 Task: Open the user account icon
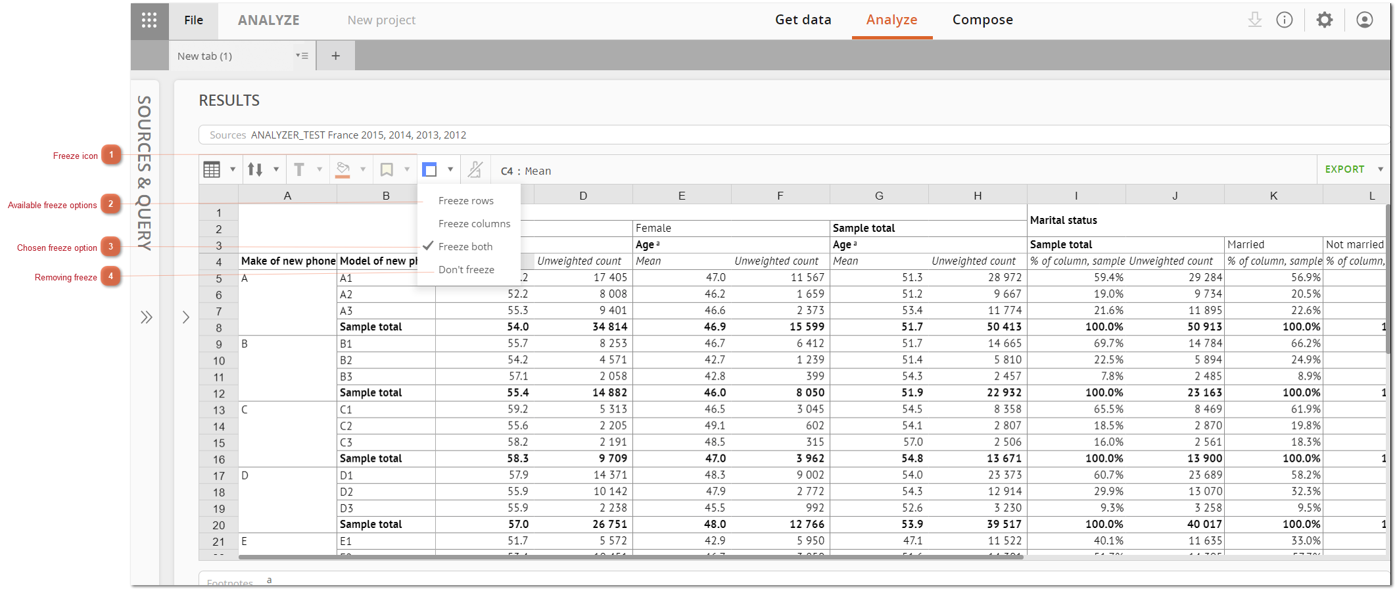point(1365,20)
